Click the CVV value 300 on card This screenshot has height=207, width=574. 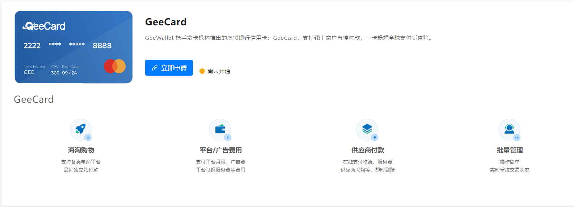(55, 73)
